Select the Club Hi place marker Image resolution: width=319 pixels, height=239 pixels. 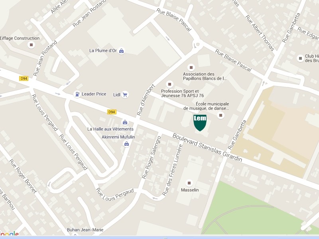pos(300,58)
